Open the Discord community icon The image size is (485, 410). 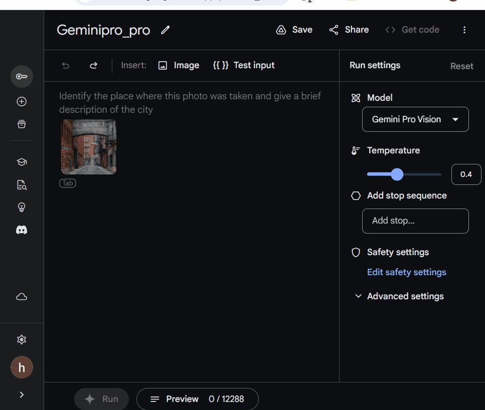(x=22, y=230)
